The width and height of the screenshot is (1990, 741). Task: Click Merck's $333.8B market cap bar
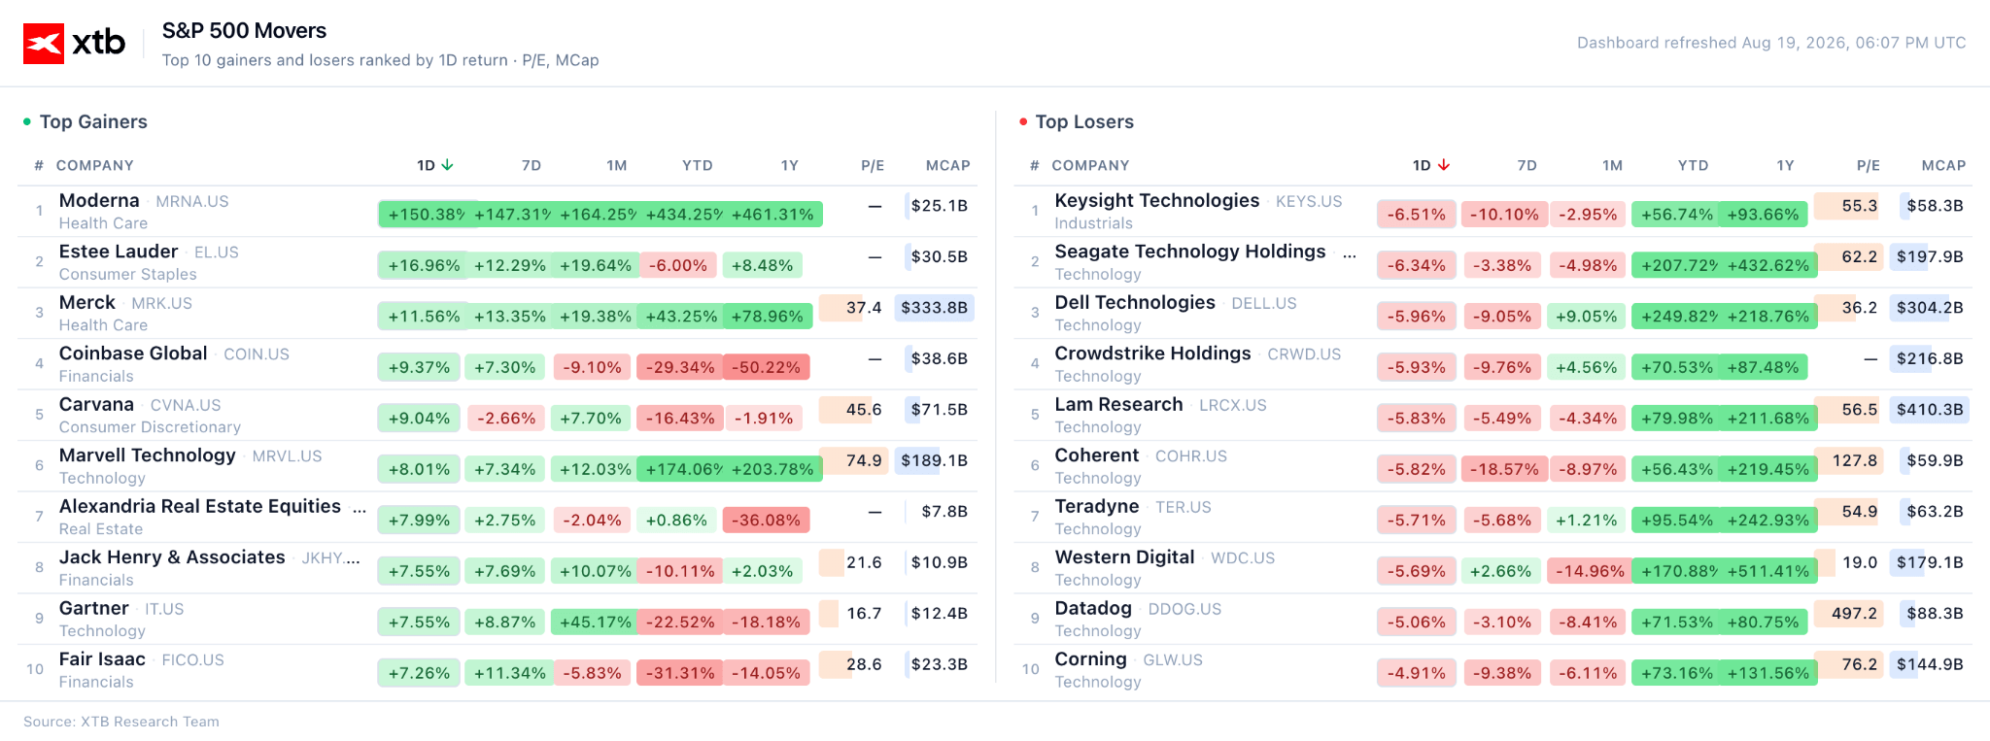(x=934, y=308)
